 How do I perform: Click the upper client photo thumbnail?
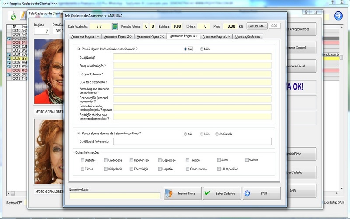click(x=49, y=71)
